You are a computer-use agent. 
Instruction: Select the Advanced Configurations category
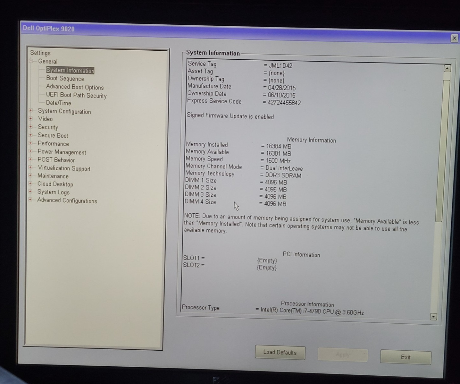[x=67, y=201]
